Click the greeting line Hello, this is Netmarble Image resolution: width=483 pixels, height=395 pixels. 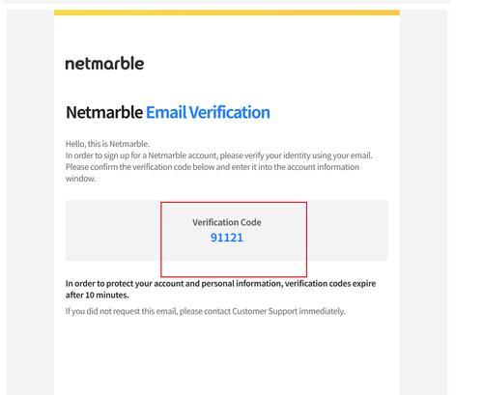click(x=107, y=144)
